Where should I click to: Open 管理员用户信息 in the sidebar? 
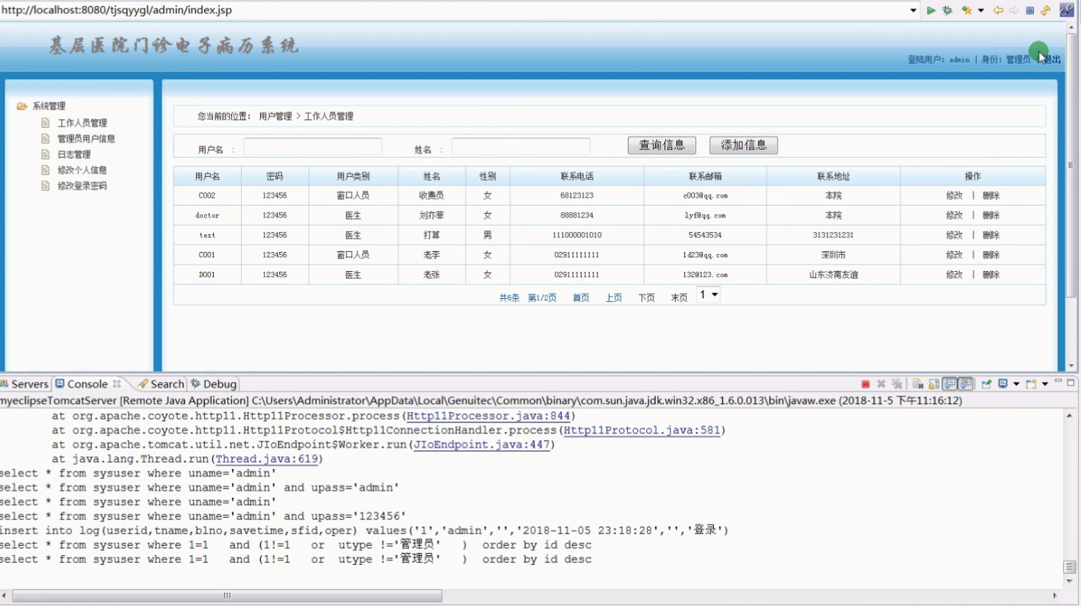[x=86, y=139]
